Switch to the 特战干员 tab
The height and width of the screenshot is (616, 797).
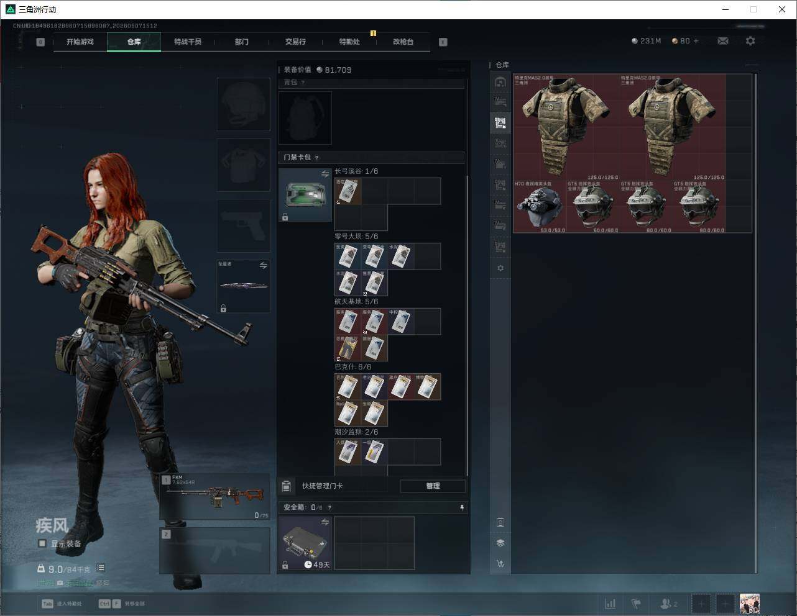click(x=188, y=42)
